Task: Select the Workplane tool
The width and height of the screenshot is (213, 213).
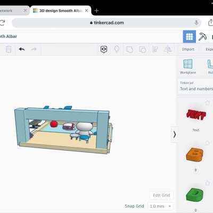Action: click(x=188, y=67)
